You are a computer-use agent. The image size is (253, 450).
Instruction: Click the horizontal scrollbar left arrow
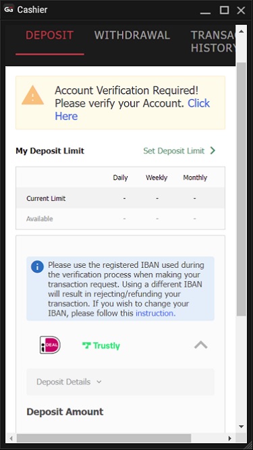pos(11,439)
